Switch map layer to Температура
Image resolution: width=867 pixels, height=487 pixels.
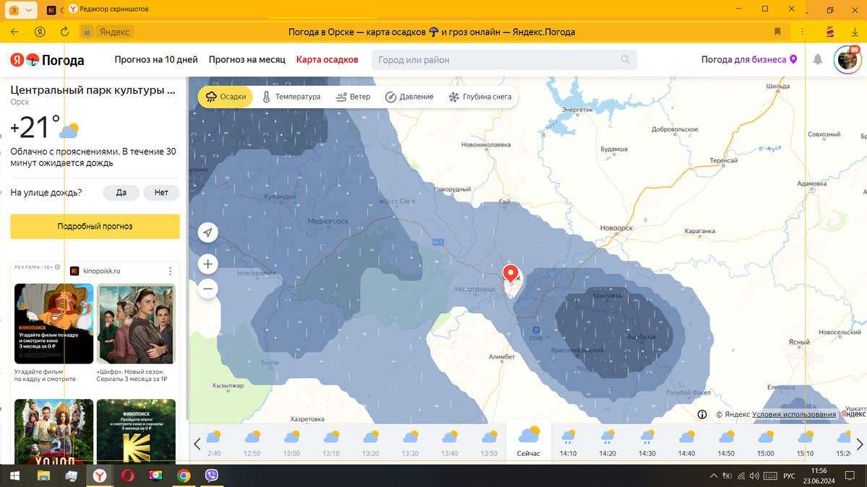point(291,97)
